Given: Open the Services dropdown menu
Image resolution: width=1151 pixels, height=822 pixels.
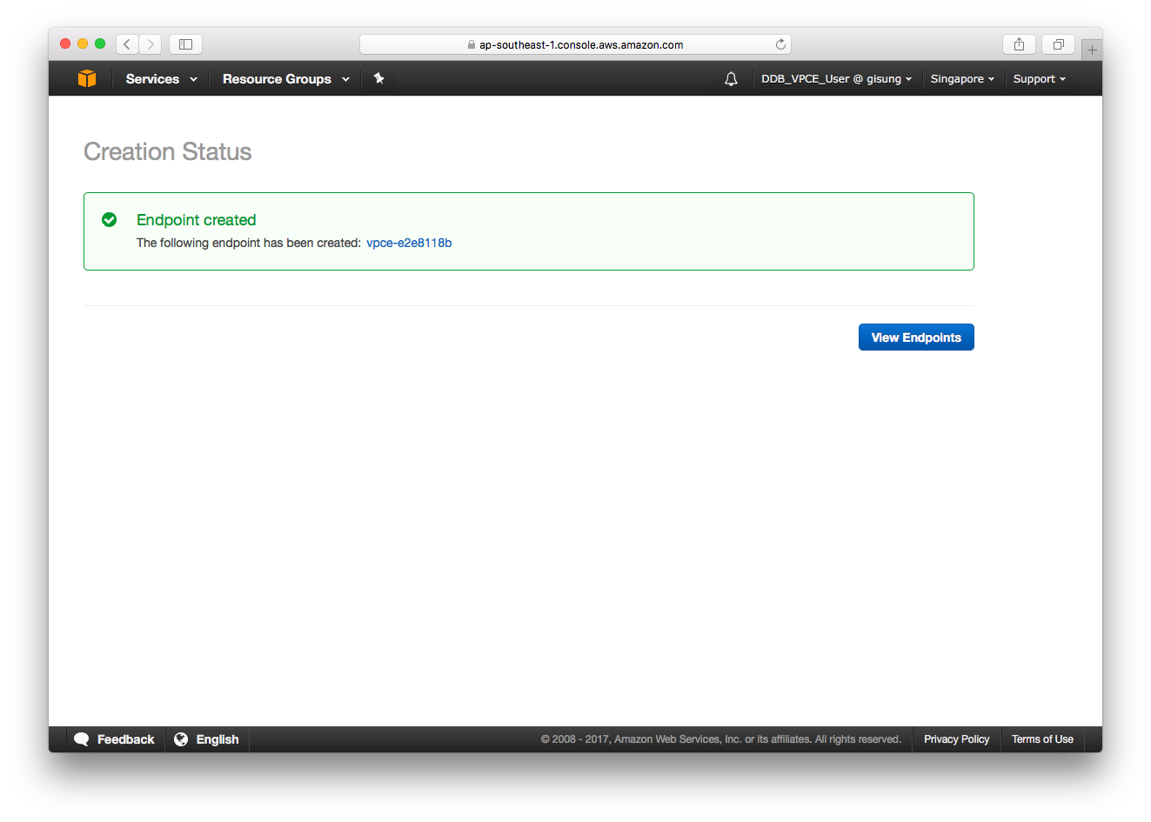Looking at the screenshot, I should click(x=161, y=78).
